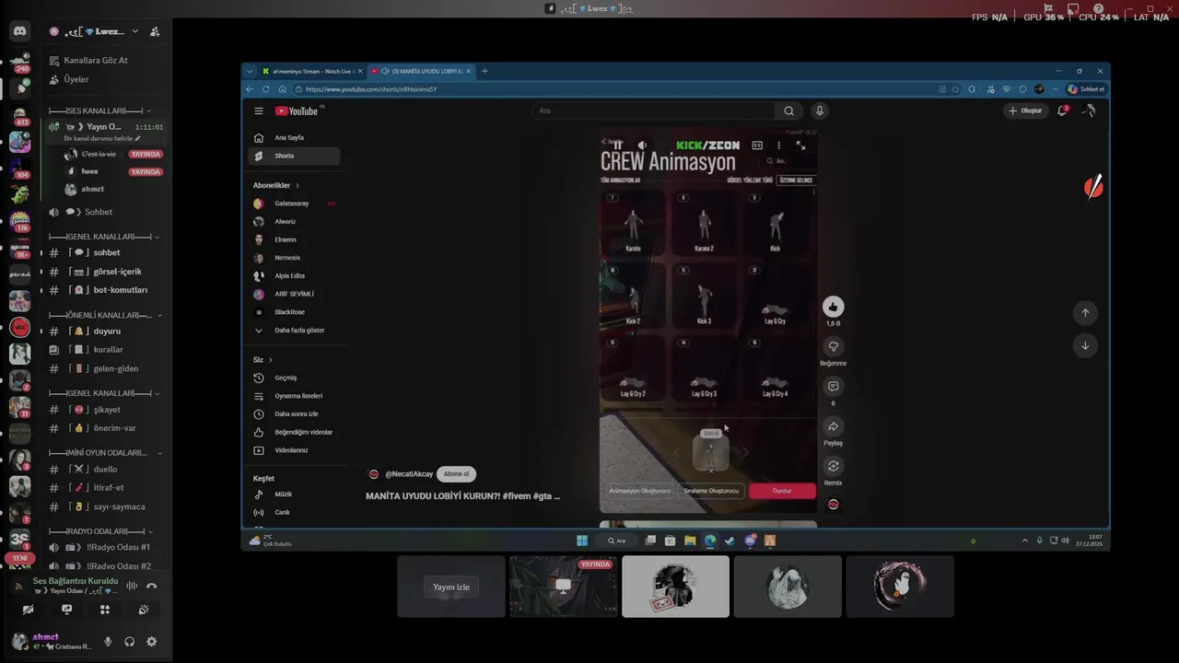Screen dimensions: 1179x663
Task: Open the Kanallara Göz At browser
Action: [88, 60]
